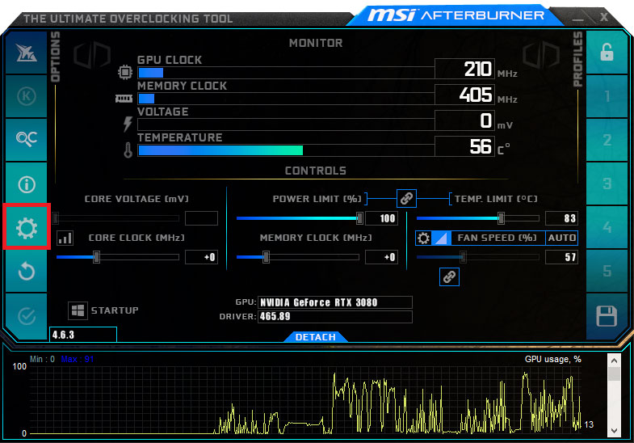Toggle the profile lock padlock icon
Image resolution: width=634 pixels, height=443 pixels.
(607, 53)
